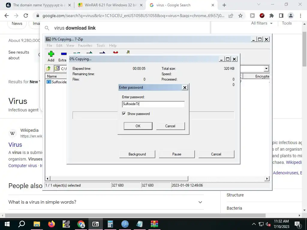Click the 7-Zip horizontal scrollbar thumb
Image resolution: width=307 pixels, height=230 pixels.
click(x=119, y=178)
